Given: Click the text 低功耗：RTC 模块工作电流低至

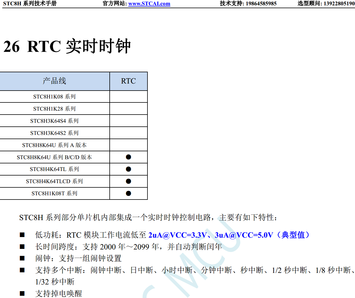Looking at the screenshot, I should 91,235.
